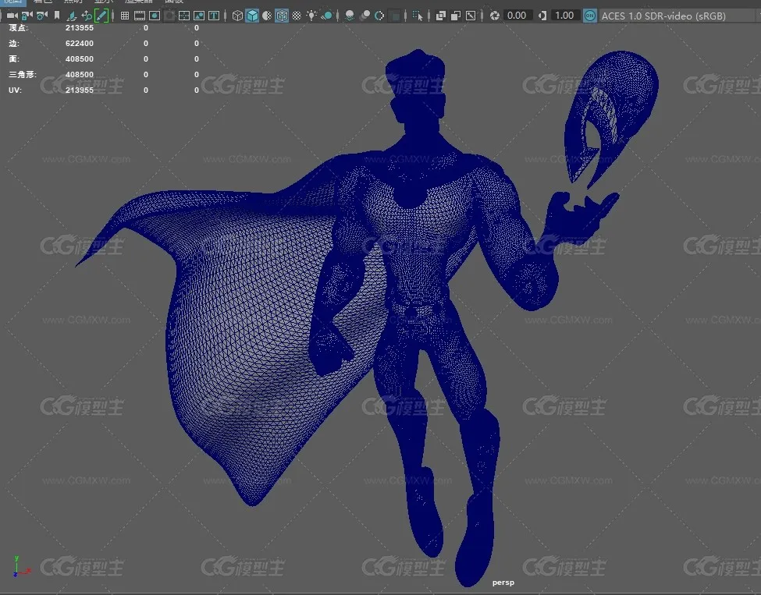Click the Image Plane icon

pos(72,16)
